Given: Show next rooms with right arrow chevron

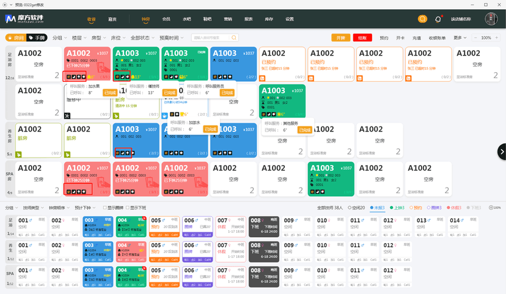Looking at the screenshot, I should [x=502, y=152].
